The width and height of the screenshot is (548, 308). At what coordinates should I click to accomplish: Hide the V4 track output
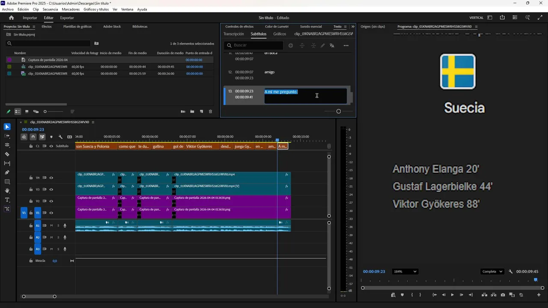pyautogui.click(x=51, y=178)
